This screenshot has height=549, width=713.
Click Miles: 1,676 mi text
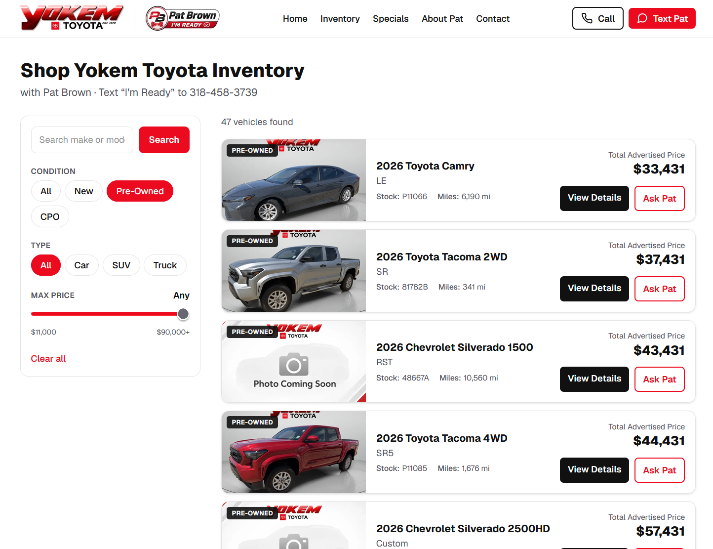tap(464, 468)
